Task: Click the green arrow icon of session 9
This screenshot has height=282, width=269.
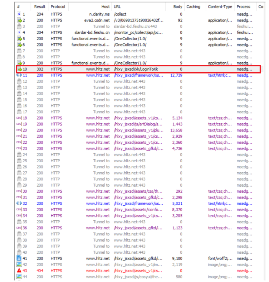Action: tap(19, 63)
